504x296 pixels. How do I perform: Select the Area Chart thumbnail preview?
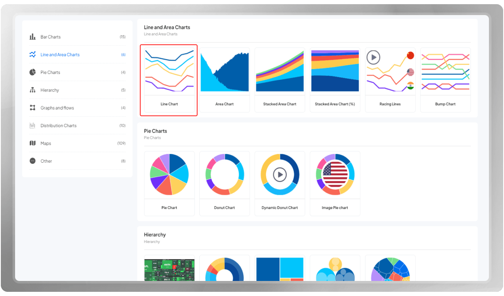tap(224, 71)
